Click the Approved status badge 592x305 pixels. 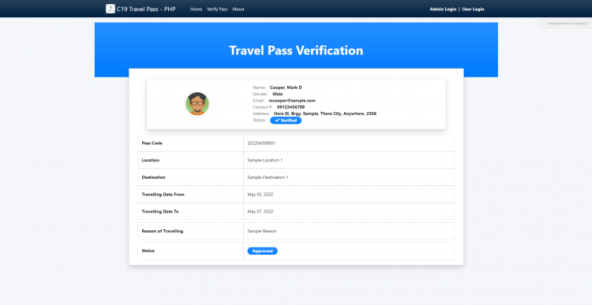[x=262, y=251]
